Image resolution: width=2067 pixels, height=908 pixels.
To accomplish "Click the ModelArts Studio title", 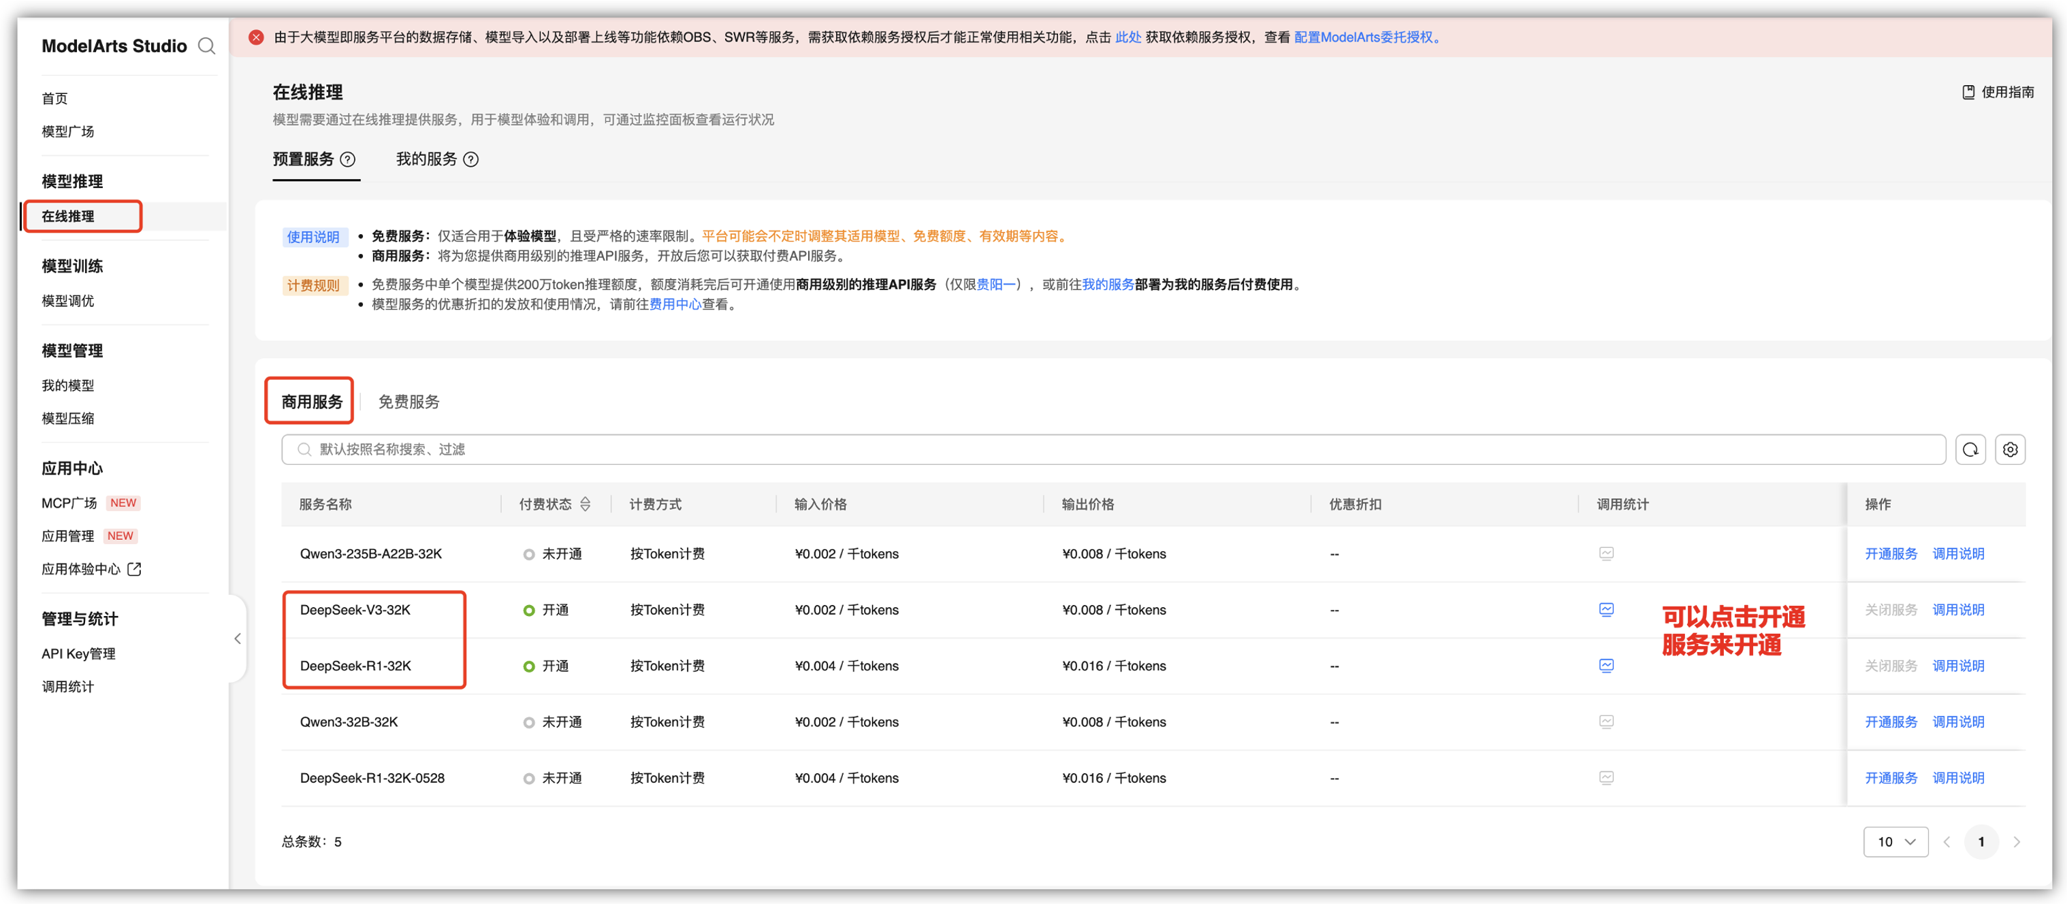I will (x=114, y=46).
